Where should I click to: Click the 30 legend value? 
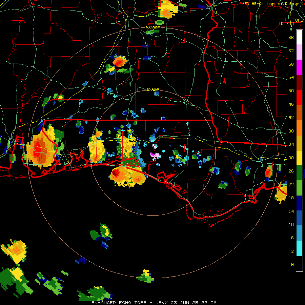pos(291,158)
